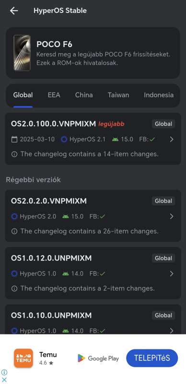Click Android icon in OS1.0.12.0 entry
This screenshot has width=186, height=384.
pyautogui.click(x=66, y=274)
